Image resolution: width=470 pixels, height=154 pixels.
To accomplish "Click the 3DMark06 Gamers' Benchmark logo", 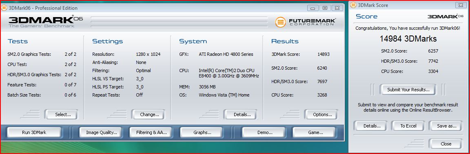I will pyautogui.click(x=46, y=22).
